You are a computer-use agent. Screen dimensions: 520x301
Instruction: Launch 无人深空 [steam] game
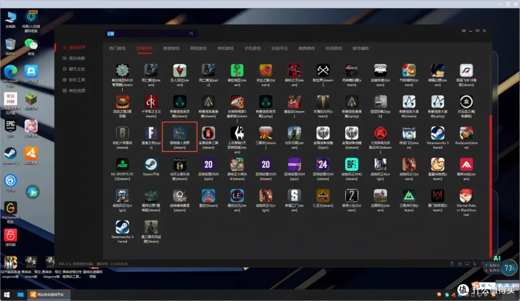180,71
